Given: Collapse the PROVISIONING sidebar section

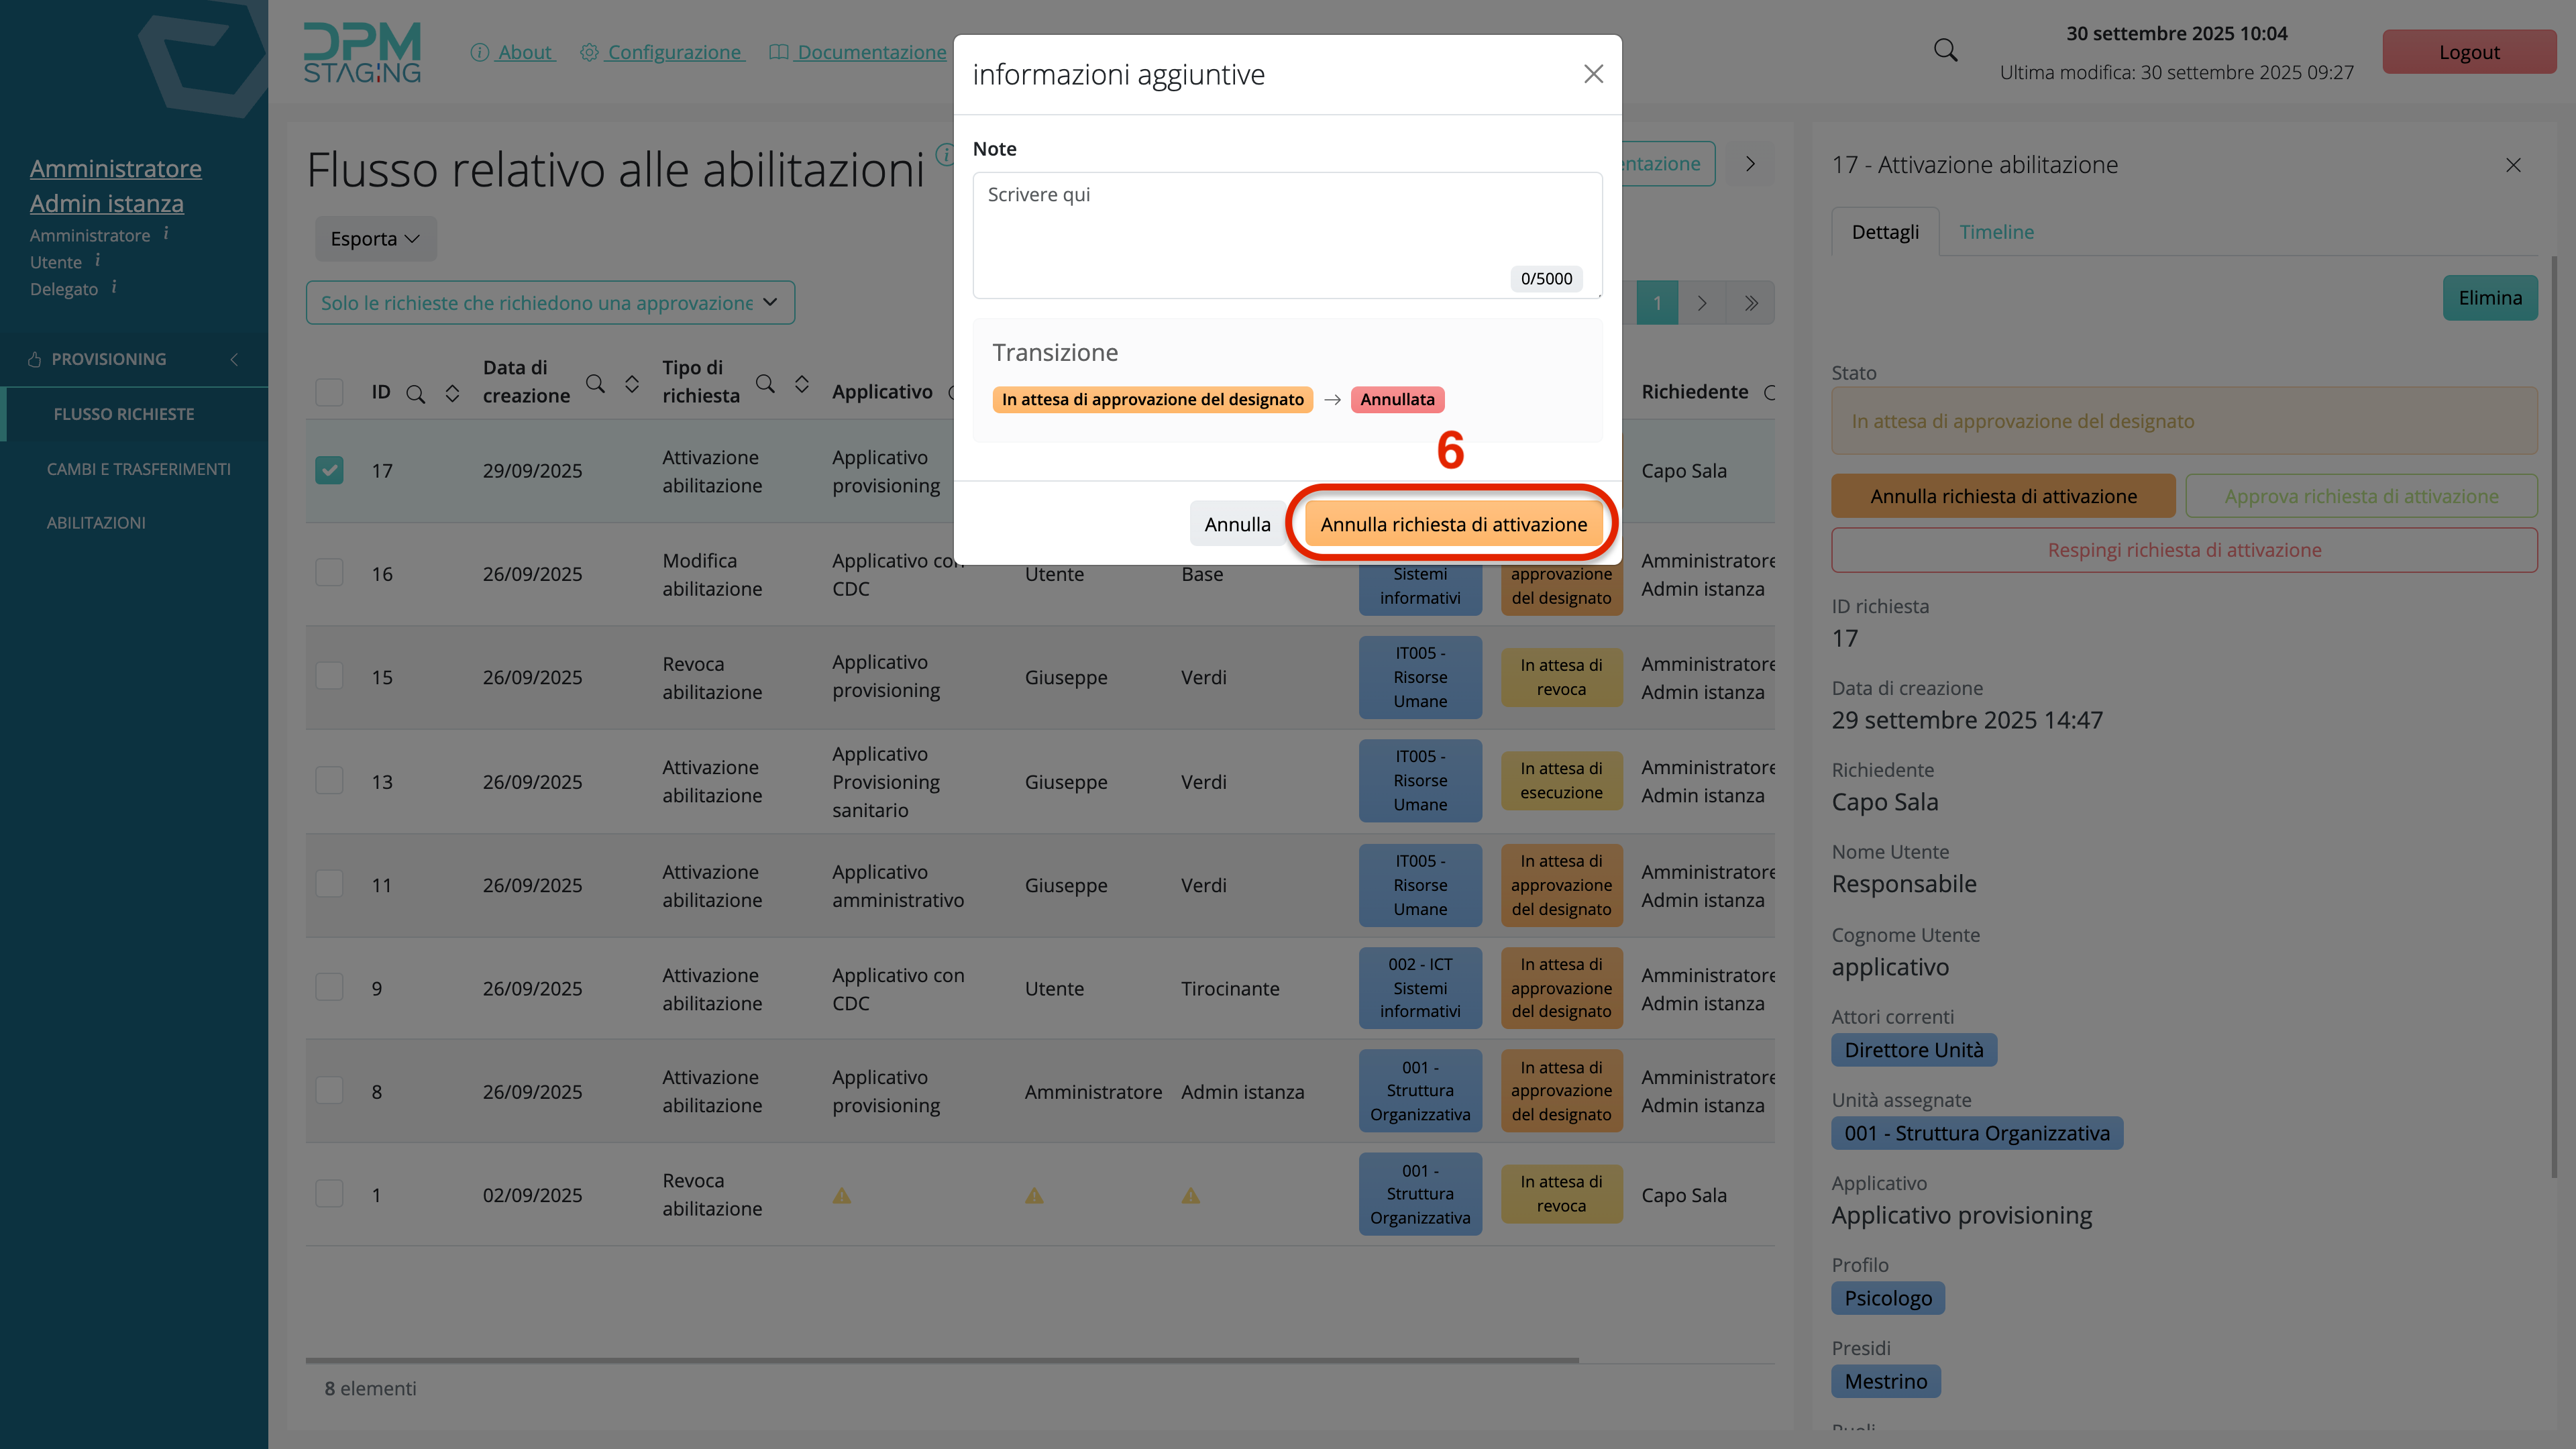Looking at the screenshot, I should [x=234, y=359].
